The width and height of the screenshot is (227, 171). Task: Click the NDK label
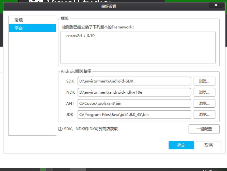coord(70,92)
